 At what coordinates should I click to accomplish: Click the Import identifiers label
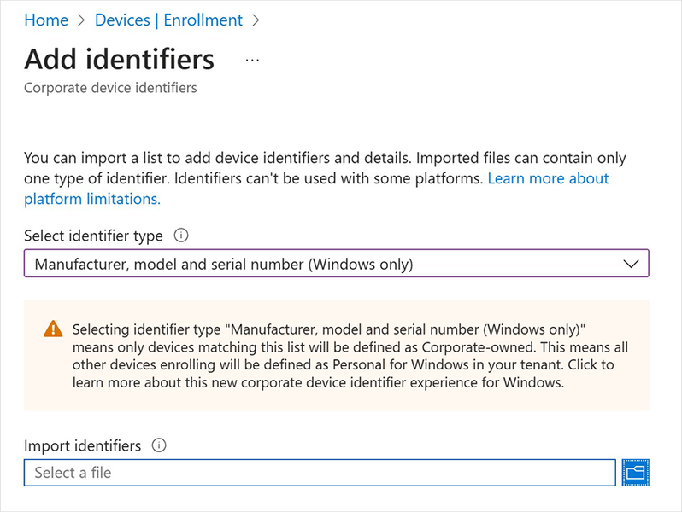[82, 445]
